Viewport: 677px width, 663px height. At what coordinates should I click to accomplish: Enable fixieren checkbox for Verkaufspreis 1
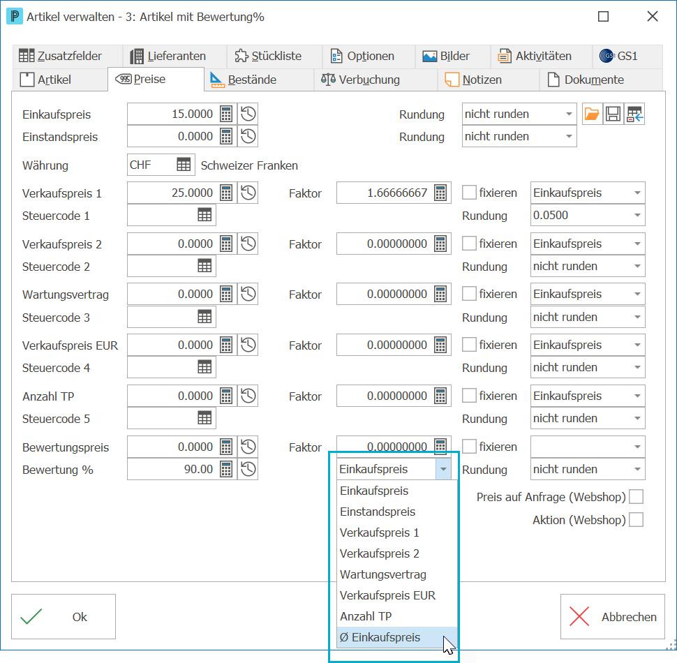[x=469, y=193]
